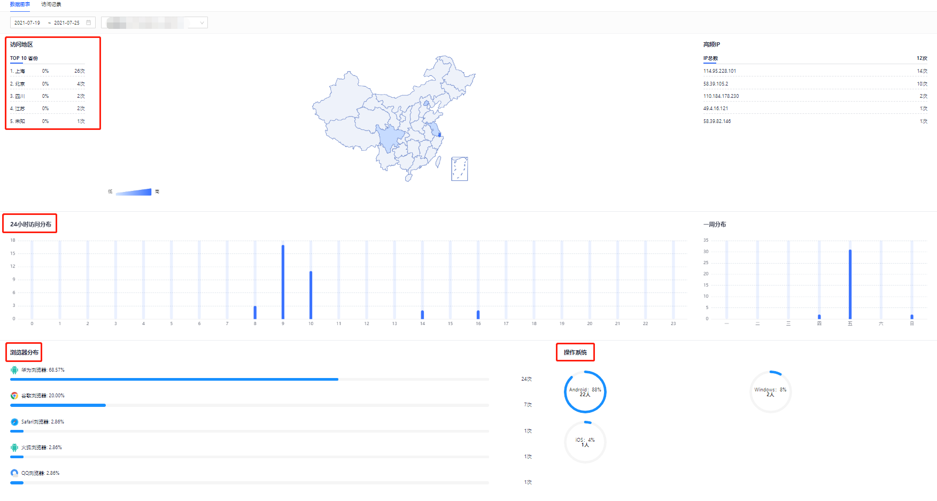
Task: Select the IP总数 tab in 高频IP
Action: point(710,58)
